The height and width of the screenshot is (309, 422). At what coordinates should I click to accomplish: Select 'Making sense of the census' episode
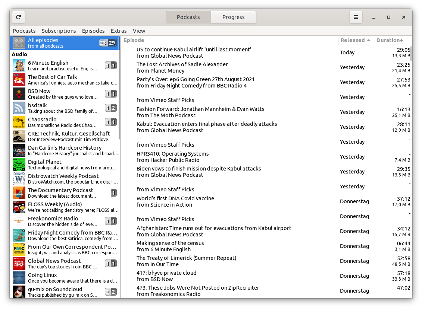266,246
